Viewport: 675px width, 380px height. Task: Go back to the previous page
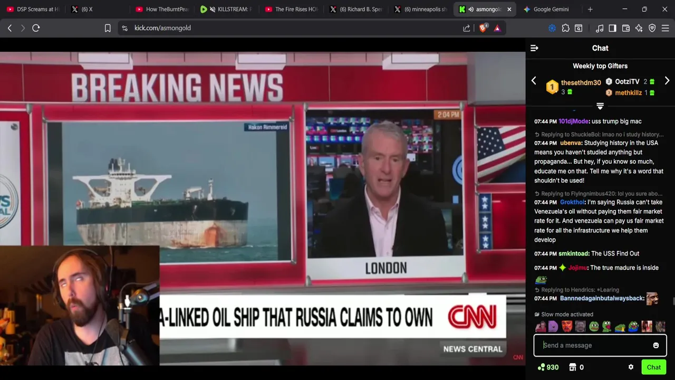tap(9, 28)
